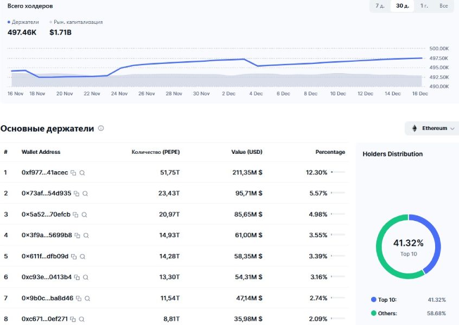This screenshot has width=459, height=325.
Task: Copy wallet address 0x73af...54d935
Action: (76, 193)
